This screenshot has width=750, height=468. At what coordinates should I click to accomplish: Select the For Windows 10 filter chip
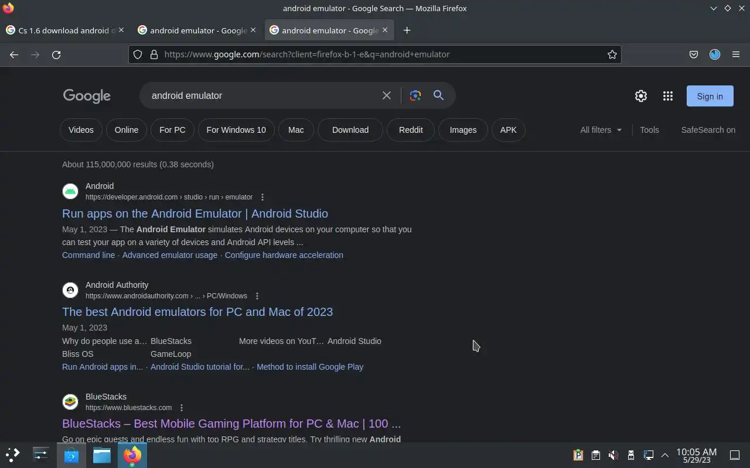click(x=236, y=130)
